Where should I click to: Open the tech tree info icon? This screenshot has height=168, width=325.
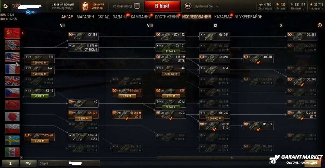[320, 25]
